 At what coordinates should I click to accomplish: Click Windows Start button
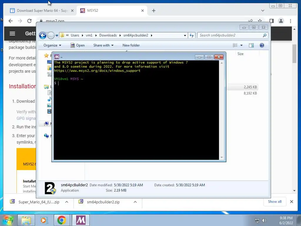8,220
